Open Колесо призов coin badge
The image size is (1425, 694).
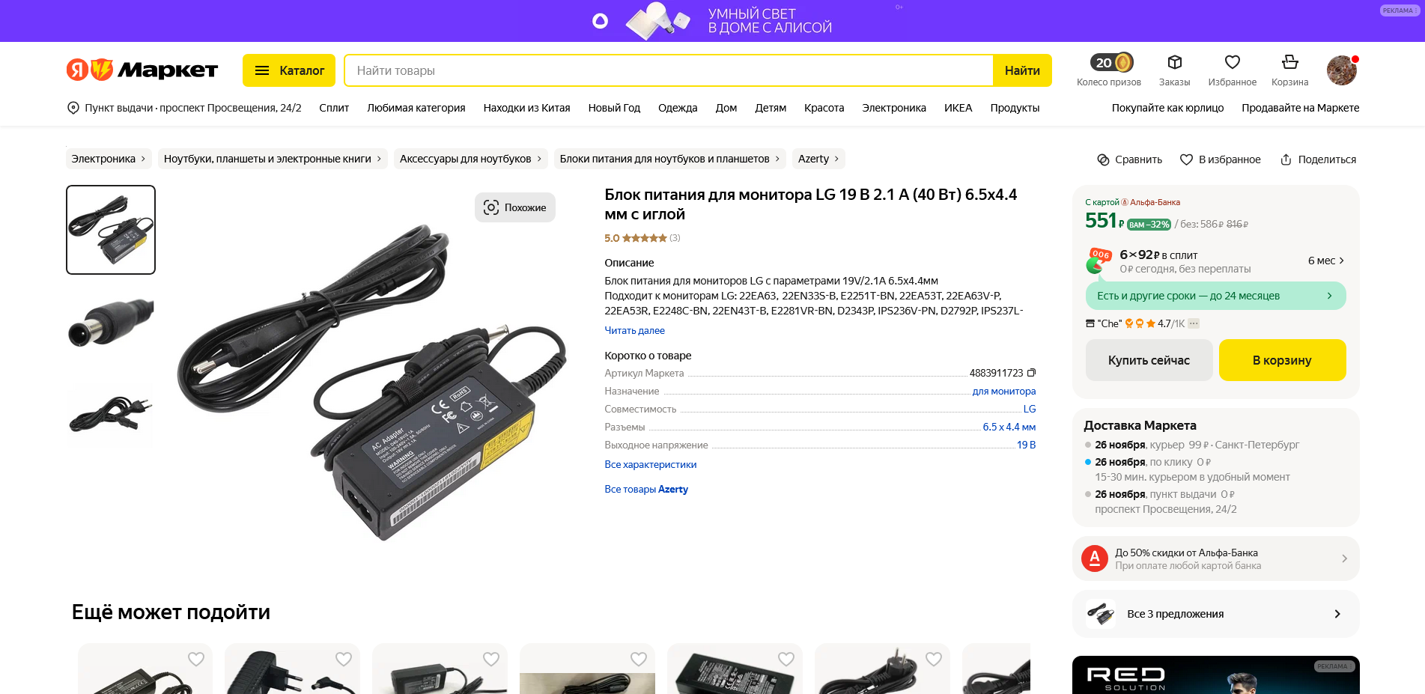coord(1111,63)
